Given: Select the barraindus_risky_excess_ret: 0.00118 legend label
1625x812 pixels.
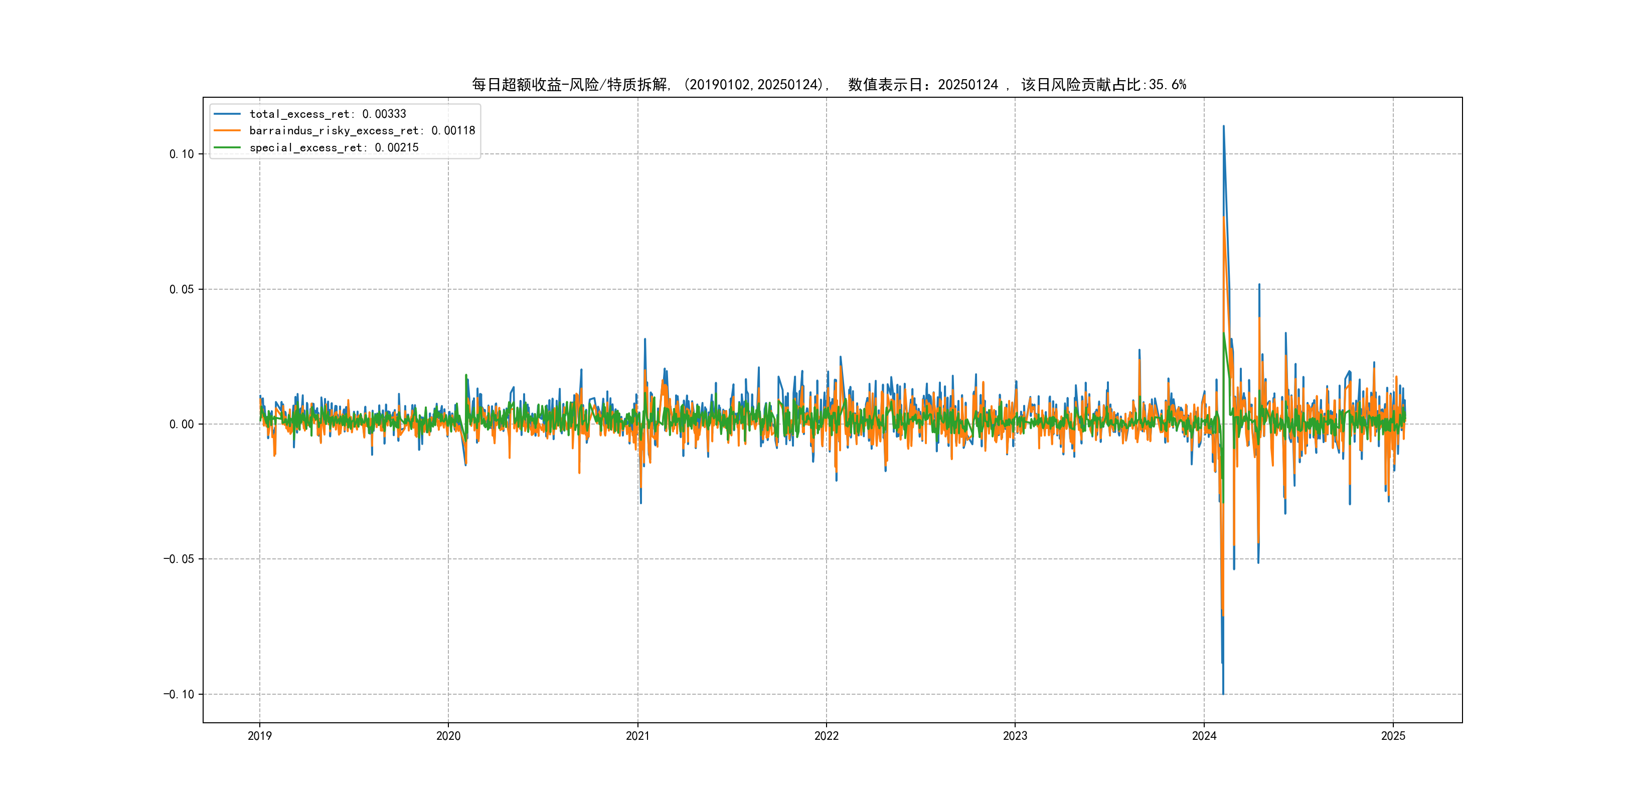Looking at the screenshot, I should (x=362, y=130).
